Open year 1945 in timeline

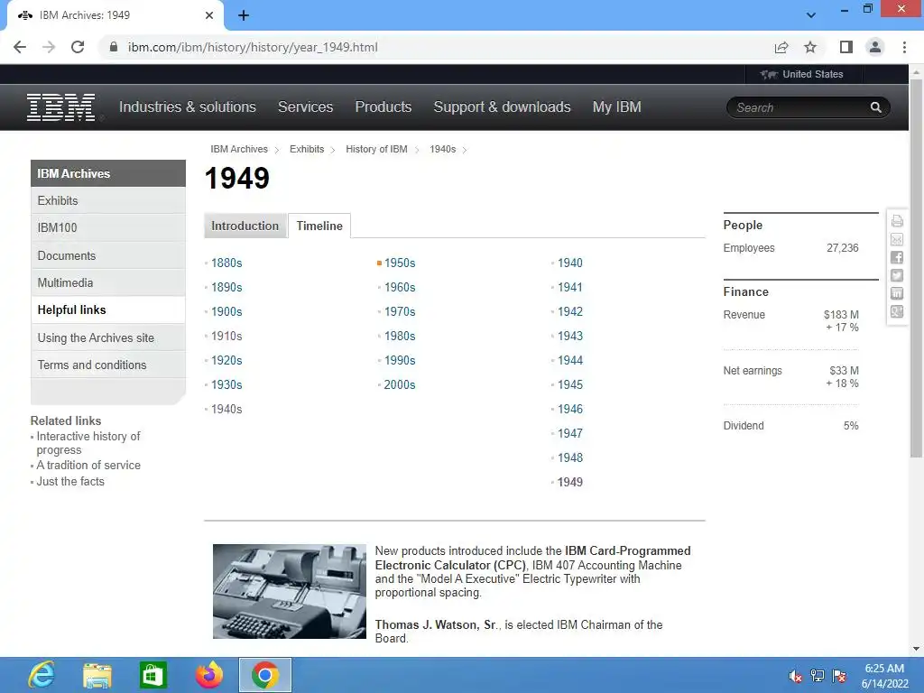(x=570, y=384)
